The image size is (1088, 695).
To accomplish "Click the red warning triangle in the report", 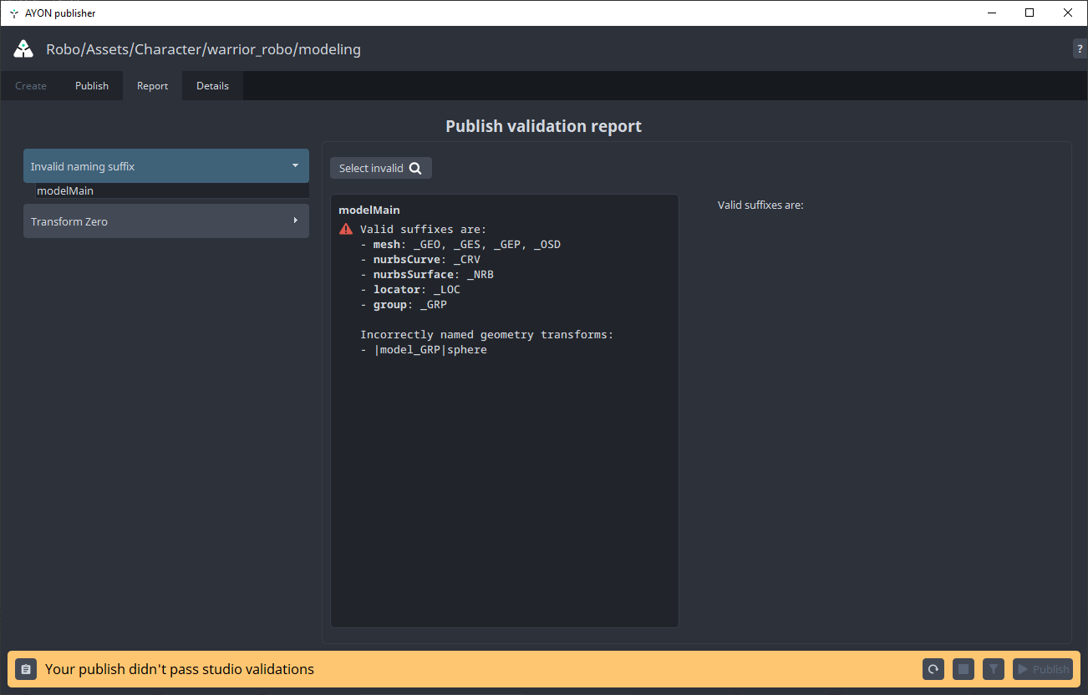I will click(346, 228).
